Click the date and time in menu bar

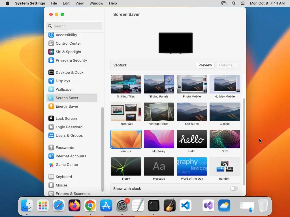pos(267,3)
